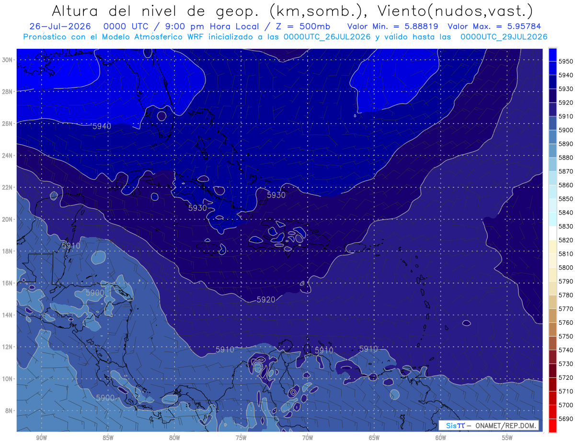Click the map title 'Altura del nivel de geop.'

pos(155,11)
